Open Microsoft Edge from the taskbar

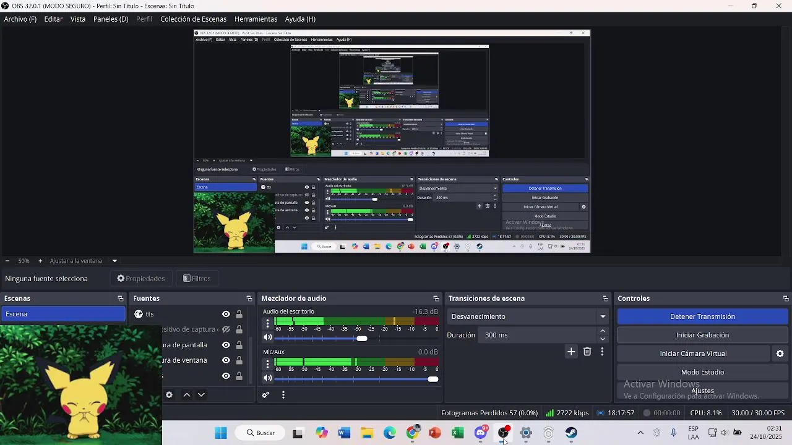tap(390, 433)
